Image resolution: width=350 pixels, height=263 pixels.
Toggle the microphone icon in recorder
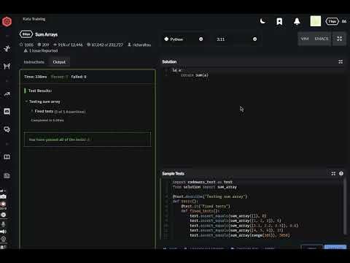pyautogui.click(x=3, y=224)
